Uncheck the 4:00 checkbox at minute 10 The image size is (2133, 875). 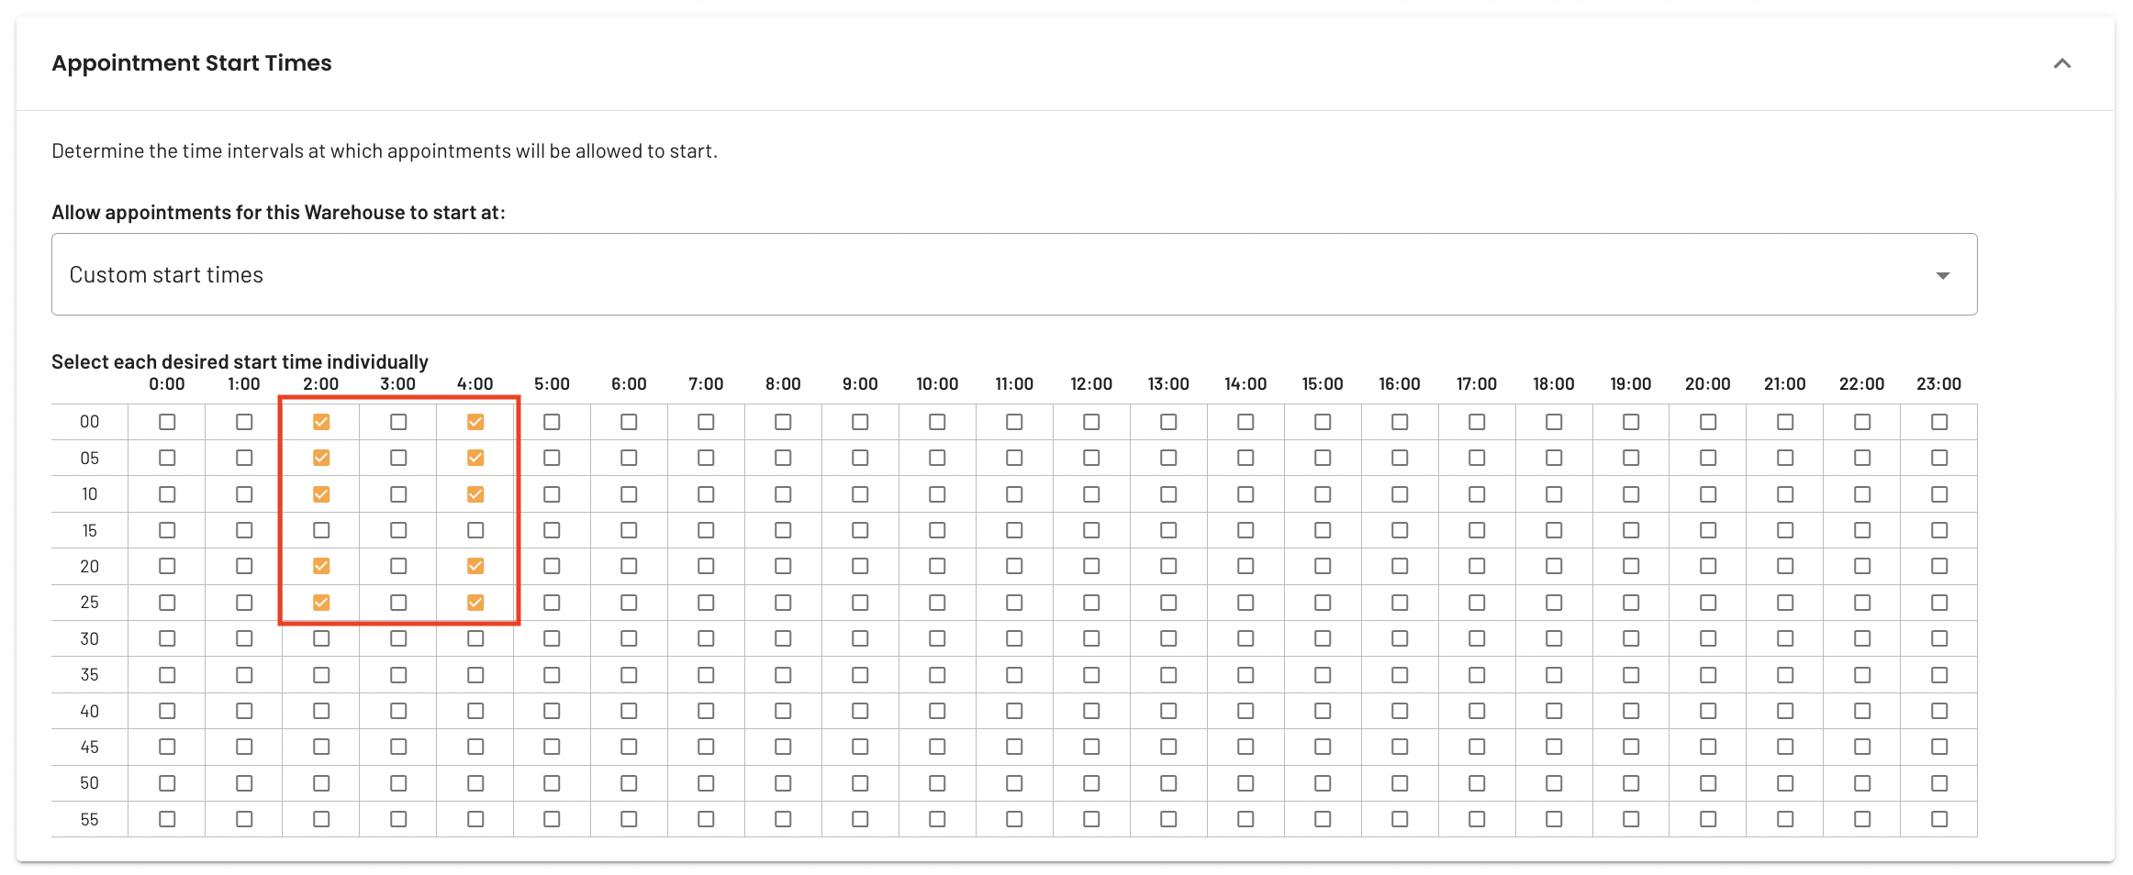point(475,494)
